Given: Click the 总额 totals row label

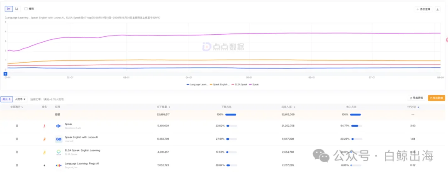Looking at the screenshot, I should 58,114.
